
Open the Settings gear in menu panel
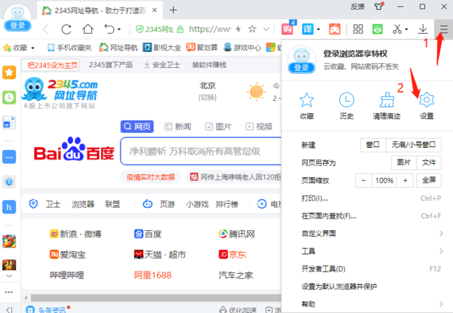(427, 103)
